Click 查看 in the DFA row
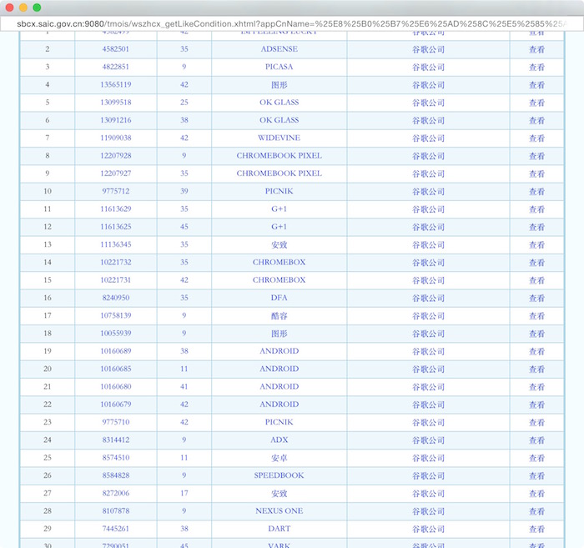 point(536,299)
